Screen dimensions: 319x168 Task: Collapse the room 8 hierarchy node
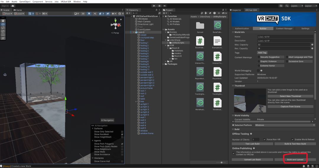(134, 32)
